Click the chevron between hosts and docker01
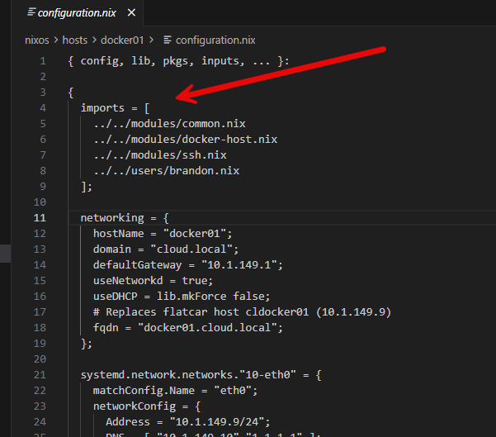 pos(94,40)
